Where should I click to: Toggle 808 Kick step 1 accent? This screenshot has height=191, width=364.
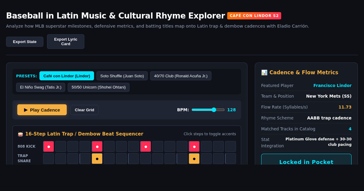[x=49, y=146]
